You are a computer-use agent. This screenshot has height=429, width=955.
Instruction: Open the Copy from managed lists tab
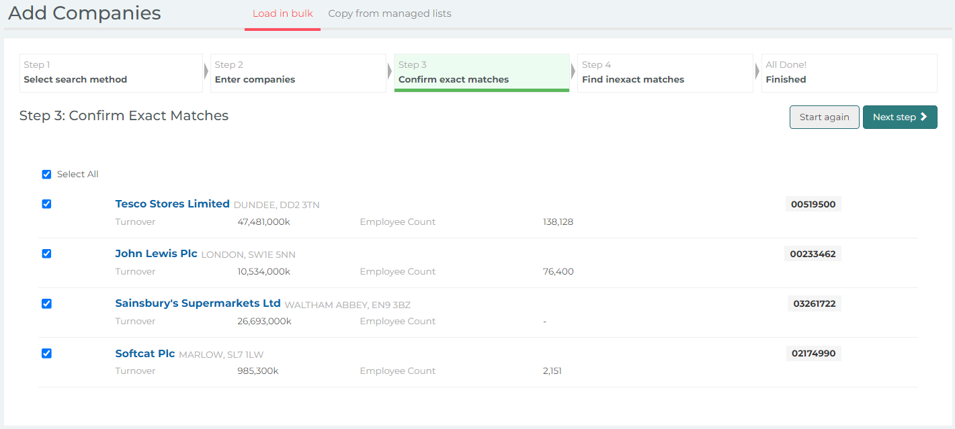390,13
